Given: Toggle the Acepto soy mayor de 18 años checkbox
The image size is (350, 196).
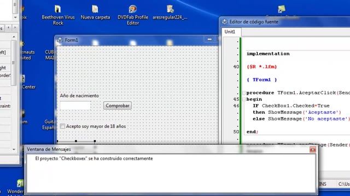Looking at the screenshot, I should coord(62,126).
